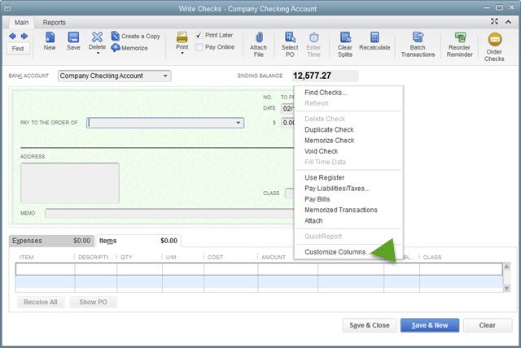Click the Save & New button
The image size is (521, 348).
coord(430,325)
